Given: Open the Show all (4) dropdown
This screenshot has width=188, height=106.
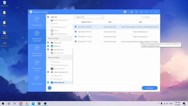Looking at the screenshot, I should (x=89, y=17).
